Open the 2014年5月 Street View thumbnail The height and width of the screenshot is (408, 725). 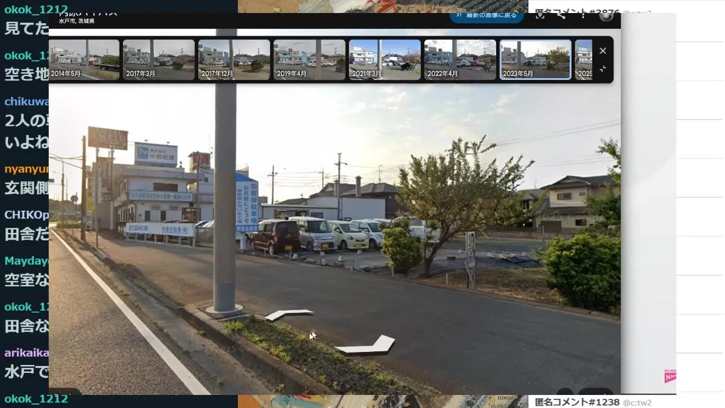coord(84,59)
